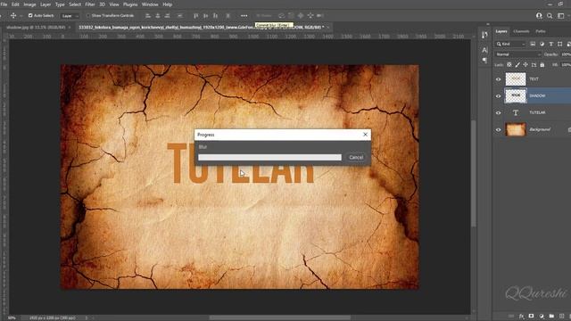
Task: Open the Layer menu
Action: point(46,4)
